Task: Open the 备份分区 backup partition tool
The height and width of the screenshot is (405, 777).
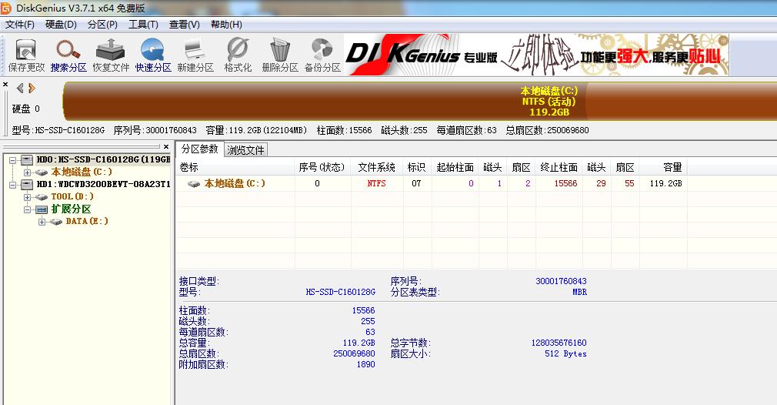Action: point(322,55)
